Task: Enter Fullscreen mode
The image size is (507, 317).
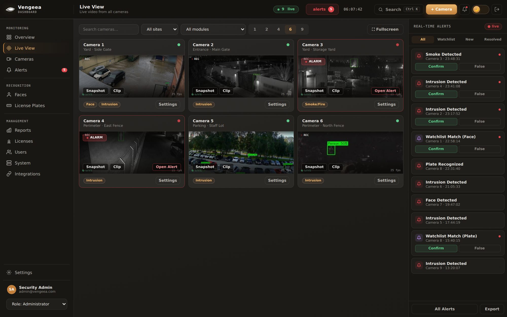Action: pos(385,29)
